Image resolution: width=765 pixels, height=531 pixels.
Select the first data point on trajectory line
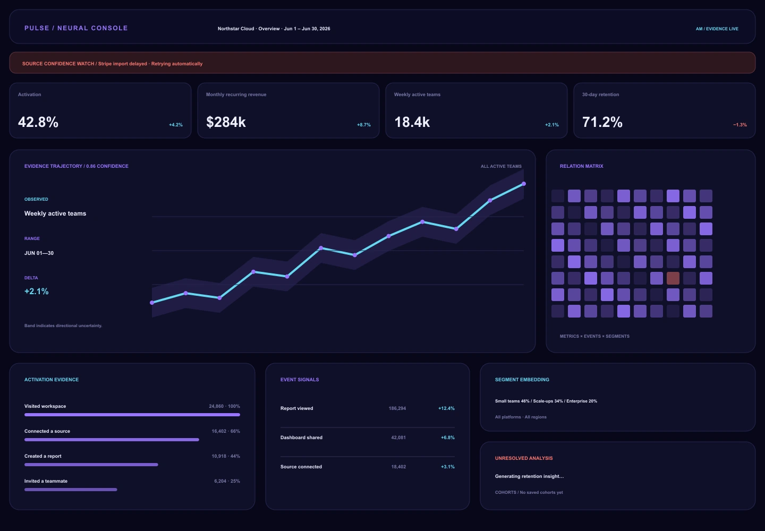pyautogui.click(x=152, y=303)
